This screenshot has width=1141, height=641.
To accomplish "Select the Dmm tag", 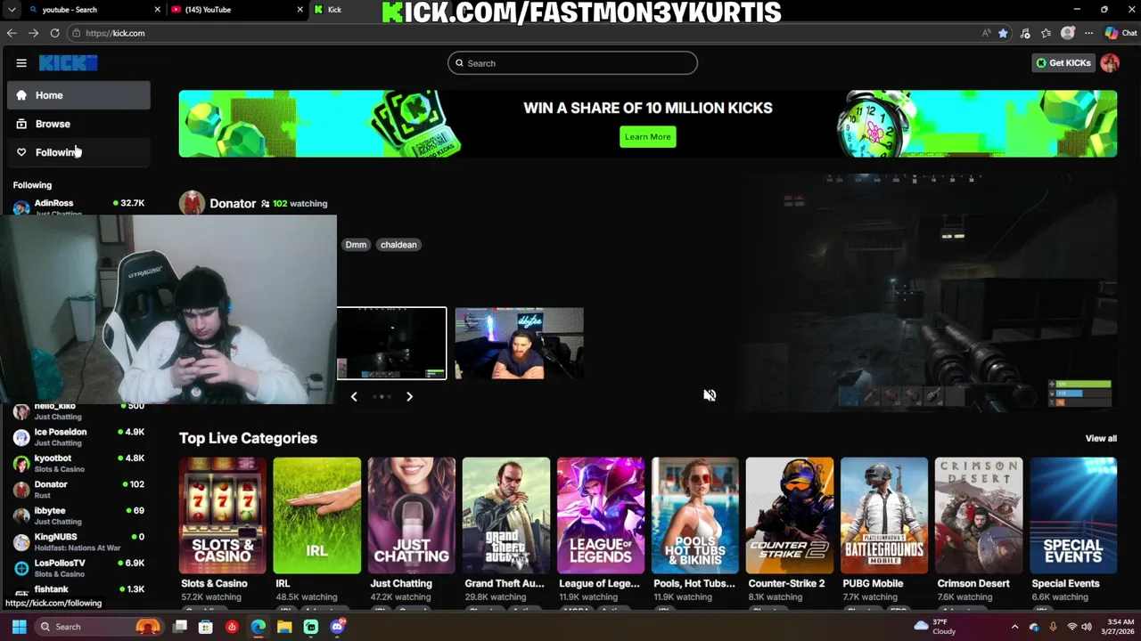I will 356,245.
